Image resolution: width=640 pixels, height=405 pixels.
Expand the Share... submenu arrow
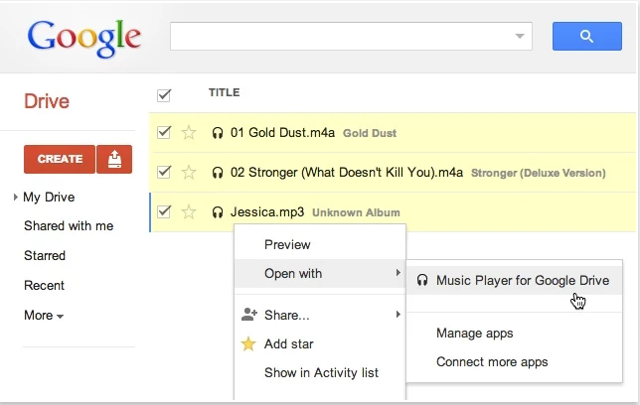coord(398,314)
